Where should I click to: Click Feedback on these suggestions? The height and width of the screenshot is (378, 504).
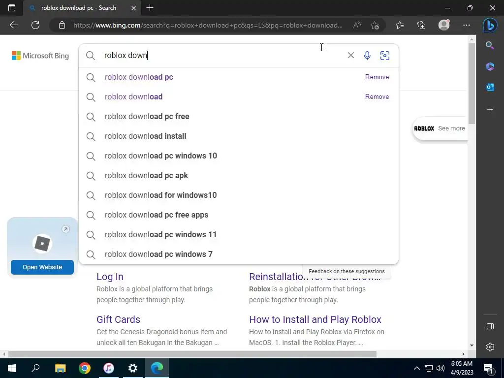tap(346, 271)
